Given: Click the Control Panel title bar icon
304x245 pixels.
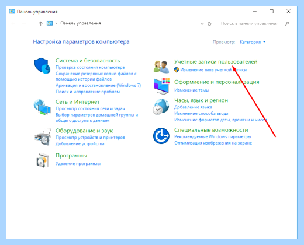Looking at the screenshot, I should point(12,12).
